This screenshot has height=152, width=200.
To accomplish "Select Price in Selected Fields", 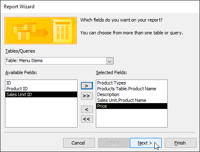I will [132, 106].
